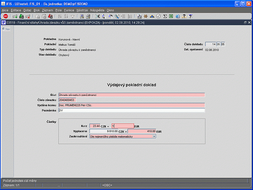Click the print setup icon next to printer

[88, 16]
